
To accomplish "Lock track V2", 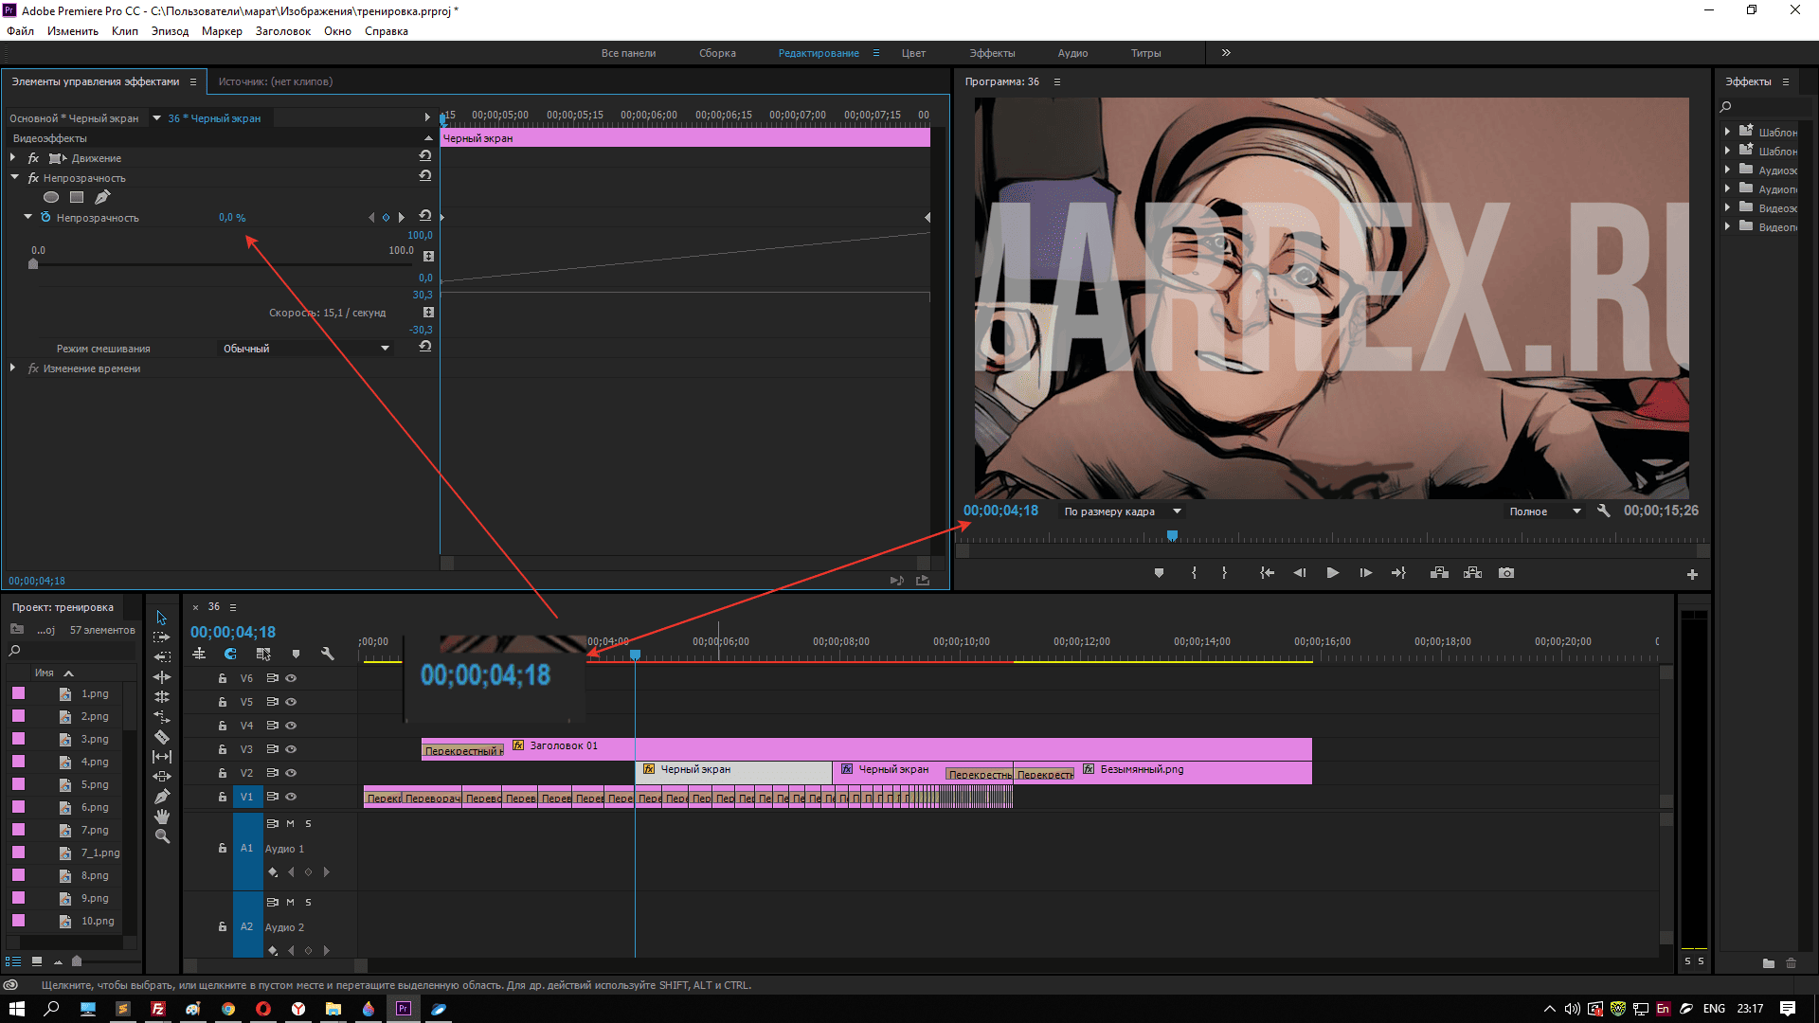I will tap(223, 773).
